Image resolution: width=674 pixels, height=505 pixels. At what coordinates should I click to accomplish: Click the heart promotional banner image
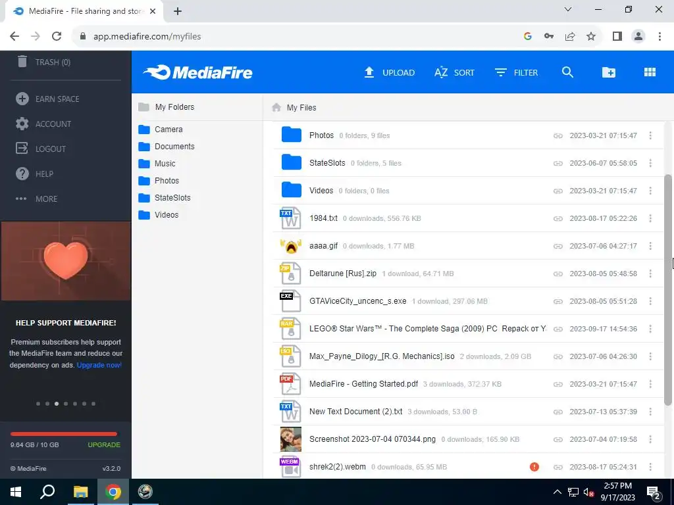tap(66, 261)
